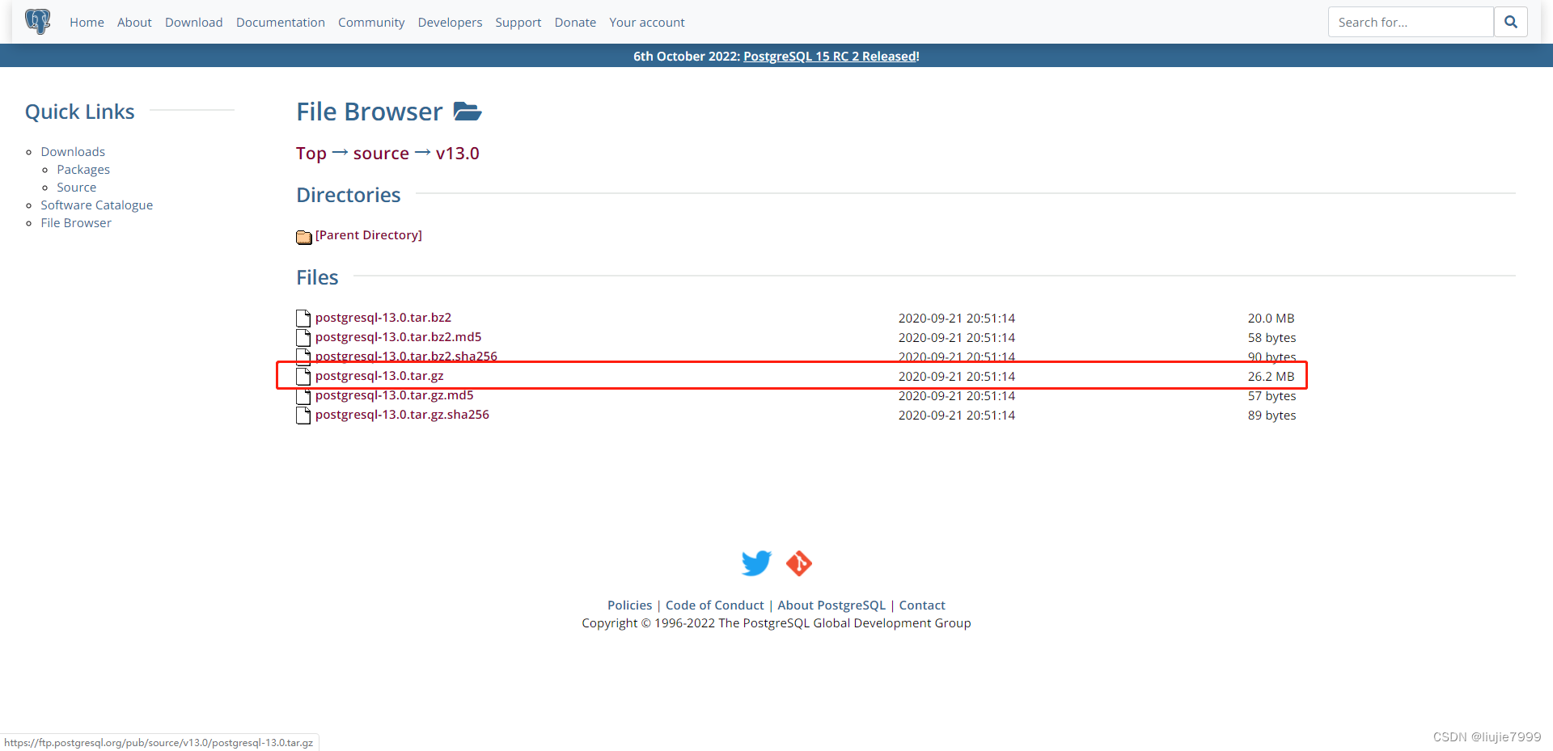Download postgresql-13.0.tar.gz
This screenshot has height=751, width=1553.
pyautogui.click(x=379, y=375)
